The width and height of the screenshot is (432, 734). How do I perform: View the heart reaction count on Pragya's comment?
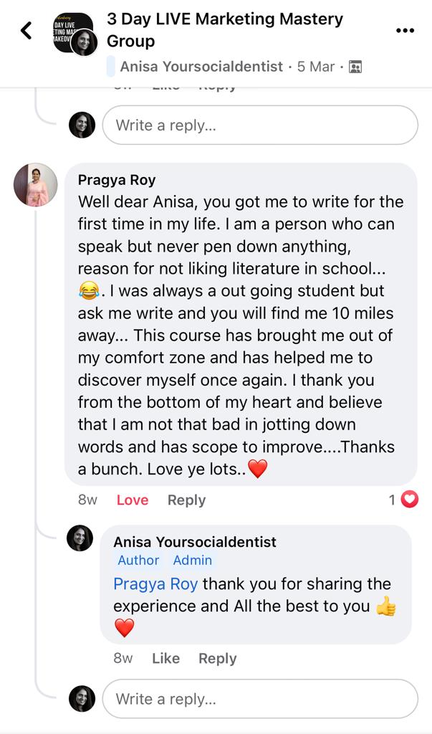(x=404, y=500)
